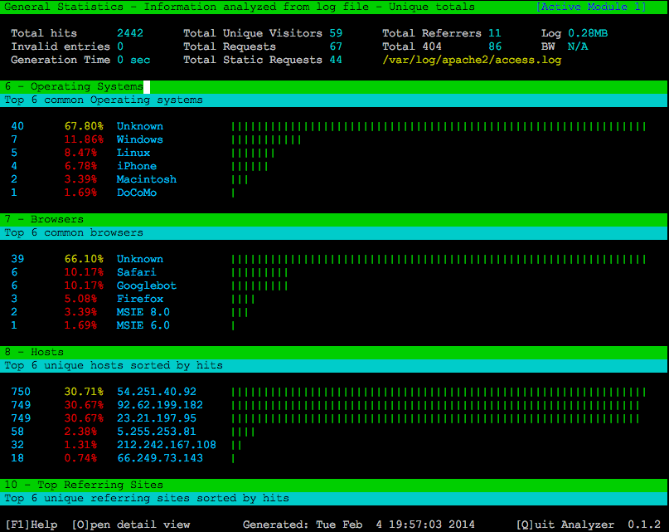
Task: Click the Total 404 value 86
Action: coord(495,46)
